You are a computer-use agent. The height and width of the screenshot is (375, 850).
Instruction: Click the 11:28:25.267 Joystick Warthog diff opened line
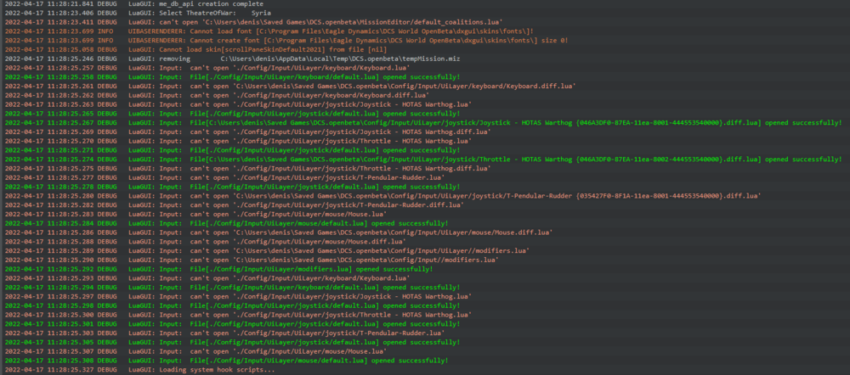[422, 123]
